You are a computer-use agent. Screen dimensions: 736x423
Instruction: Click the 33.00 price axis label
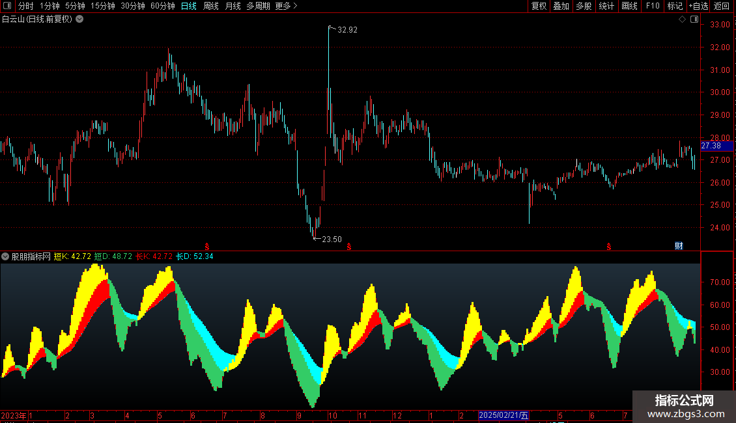pyautogui.click(x=720, y=25)
